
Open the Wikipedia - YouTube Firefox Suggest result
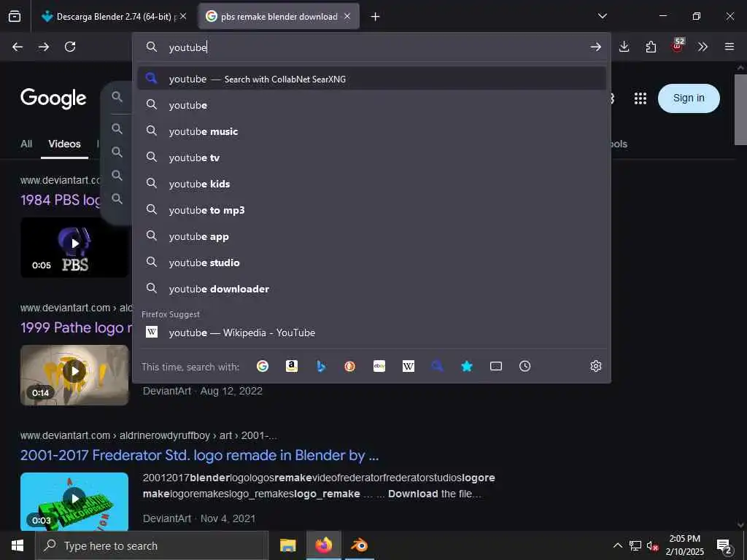[x=371, y=332]
